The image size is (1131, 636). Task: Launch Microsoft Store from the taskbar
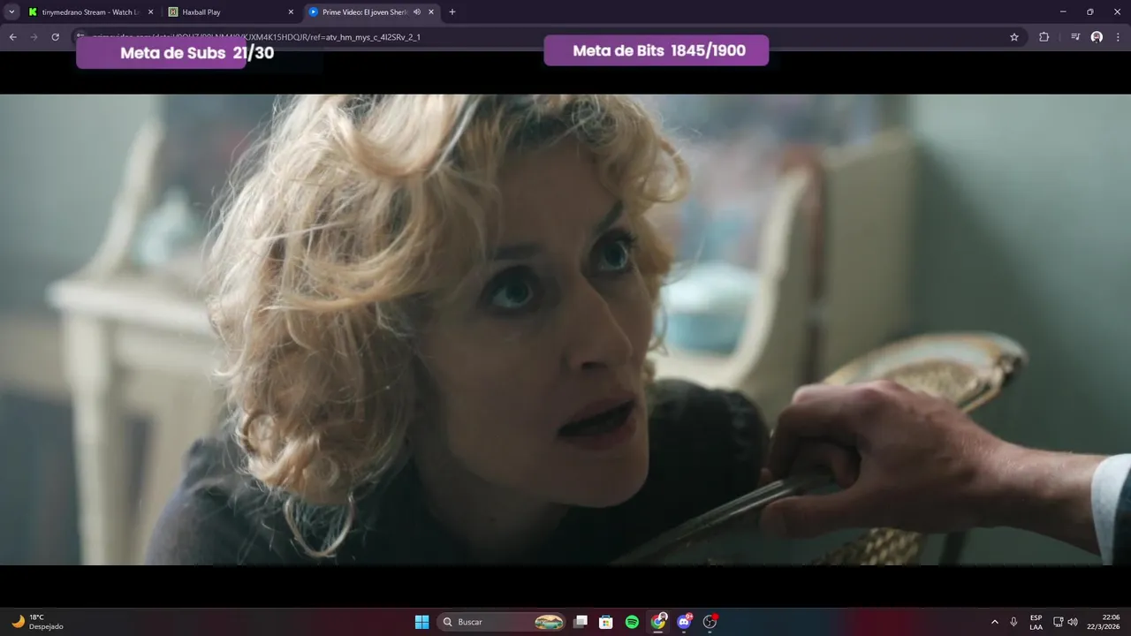click(x=606, y=622)
